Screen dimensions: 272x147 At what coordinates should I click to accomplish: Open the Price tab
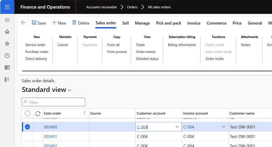click(237, 23)
